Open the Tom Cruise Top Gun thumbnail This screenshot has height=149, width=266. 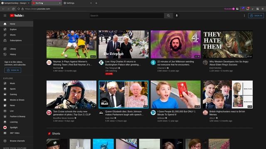pyautogui.click(x=71, y=94)
